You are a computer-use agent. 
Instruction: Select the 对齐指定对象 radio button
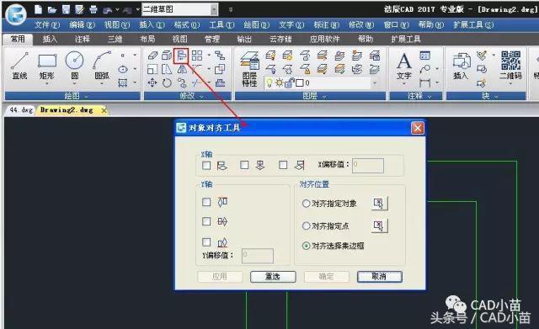click(306, 204)
